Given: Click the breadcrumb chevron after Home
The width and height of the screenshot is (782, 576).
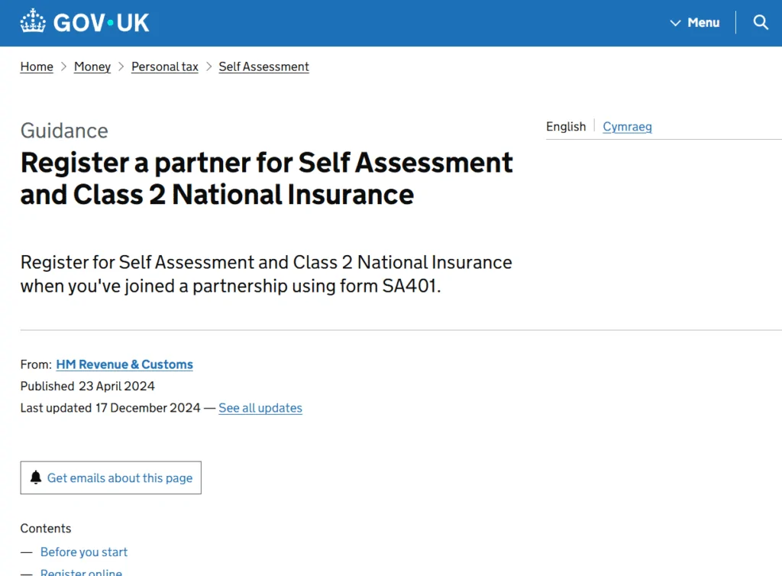Looking at the screenshot, I should tap(64, 66).
